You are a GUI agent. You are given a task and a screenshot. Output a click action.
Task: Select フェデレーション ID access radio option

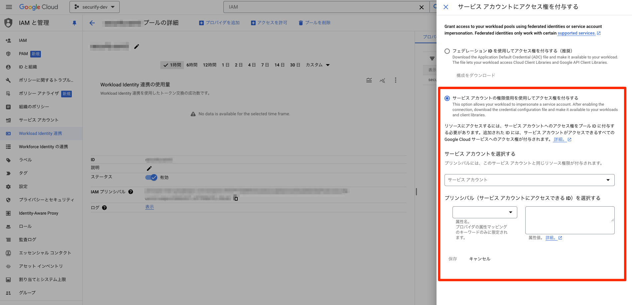coord(447,51)
